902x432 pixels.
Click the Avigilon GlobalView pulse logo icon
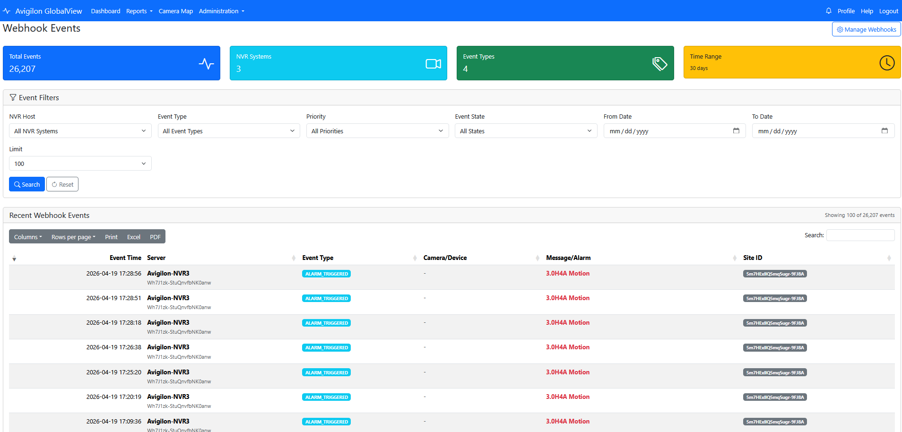point(7,11)
